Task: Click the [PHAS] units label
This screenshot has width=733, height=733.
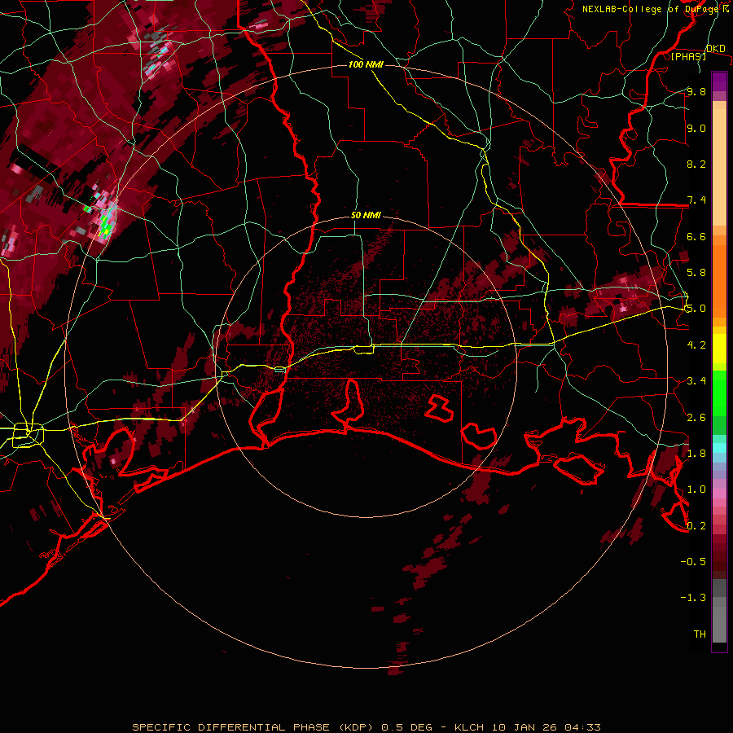Action: click(688, 57)
